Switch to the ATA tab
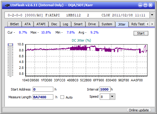Image resolution: width=157 pixels, height=114 pixels. 27,24
